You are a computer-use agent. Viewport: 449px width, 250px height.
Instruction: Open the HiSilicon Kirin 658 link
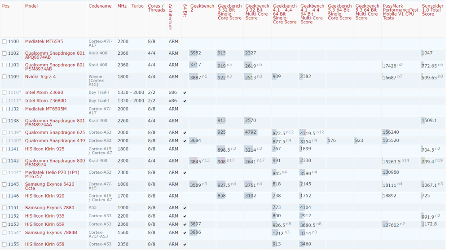coord(44,245)
